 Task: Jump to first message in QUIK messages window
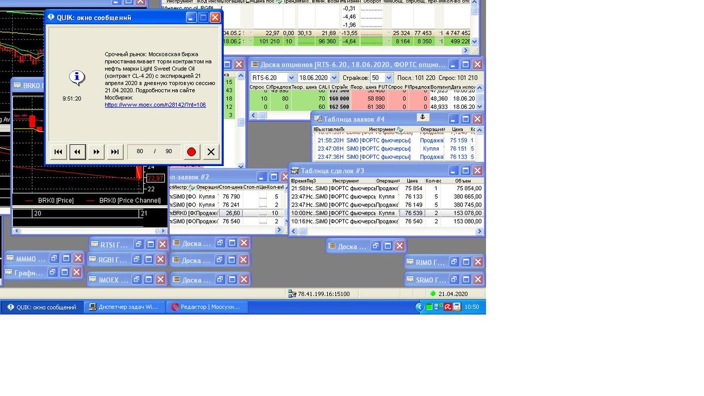[58, 152]
